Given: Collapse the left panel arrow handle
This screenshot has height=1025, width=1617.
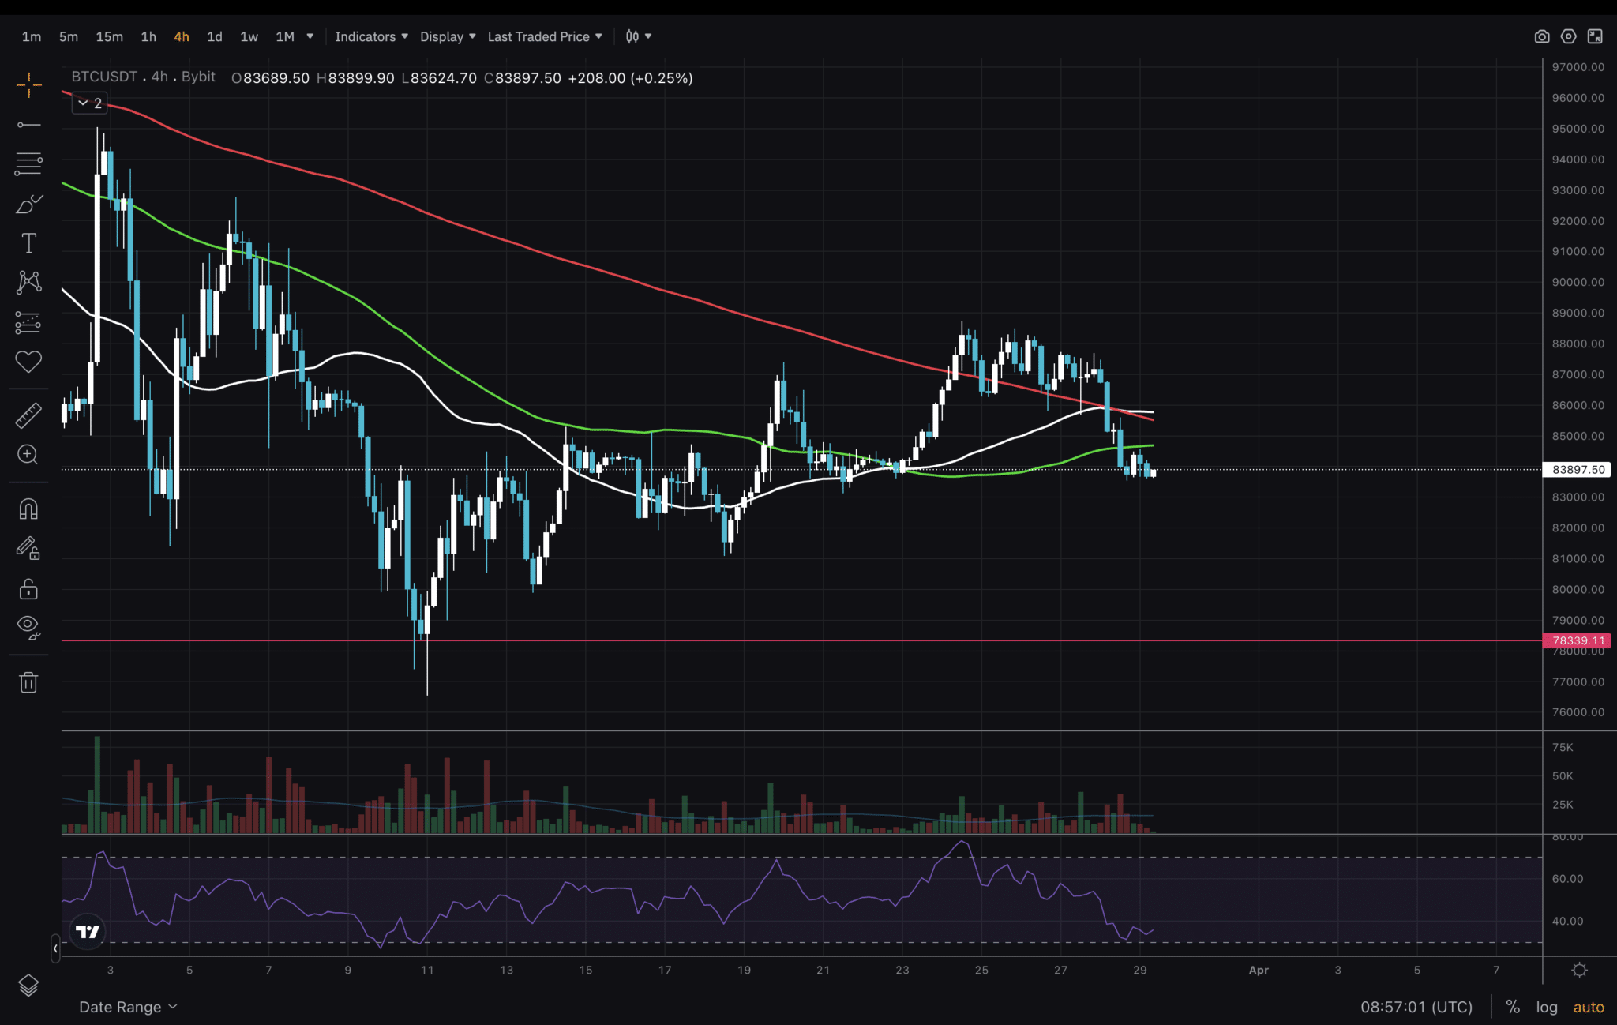Looking at the screenshot, I should coord(55,948).
